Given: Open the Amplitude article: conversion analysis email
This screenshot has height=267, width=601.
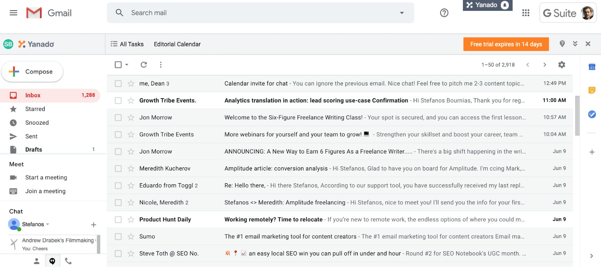Looking at the screenshot, I should pyautogui.click(x=340, y=168).
